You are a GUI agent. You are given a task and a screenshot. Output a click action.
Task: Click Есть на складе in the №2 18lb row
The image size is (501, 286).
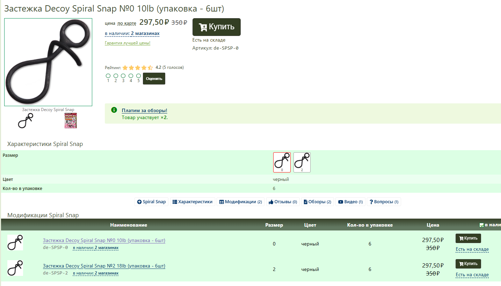click(472, 275)
